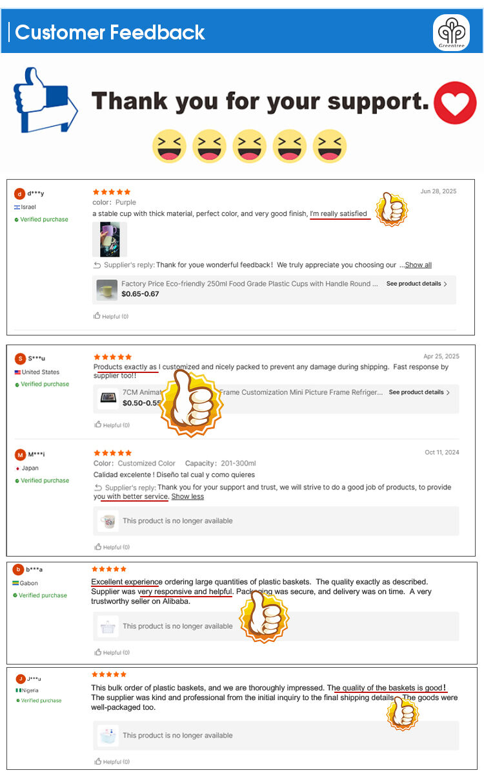The width and height of the screenshot is (484, 777).
Task: Mark b***a's review as Helpful
Action: (112, 652)
